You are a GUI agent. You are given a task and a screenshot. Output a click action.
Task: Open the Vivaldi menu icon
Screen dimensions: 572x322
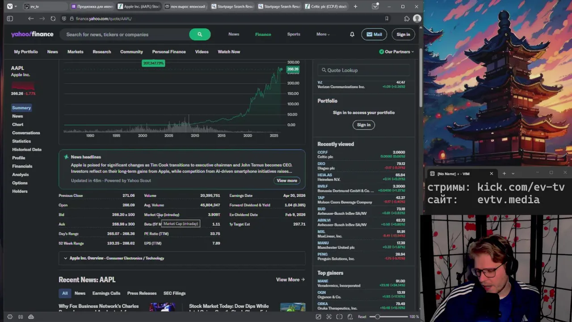(x=10, y=6)
